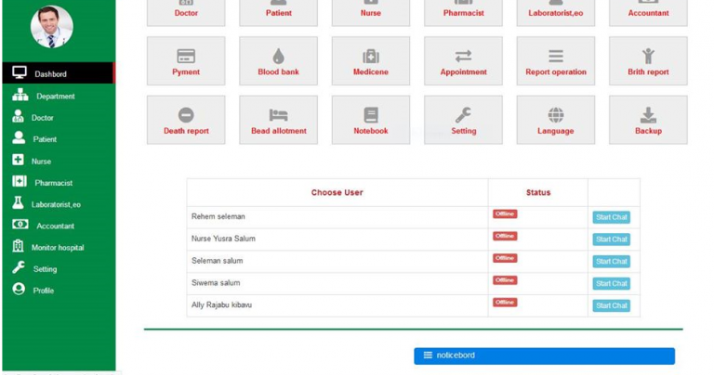Go to Department in the sidebar
The image size is (714, 375).
click(55, 97)
